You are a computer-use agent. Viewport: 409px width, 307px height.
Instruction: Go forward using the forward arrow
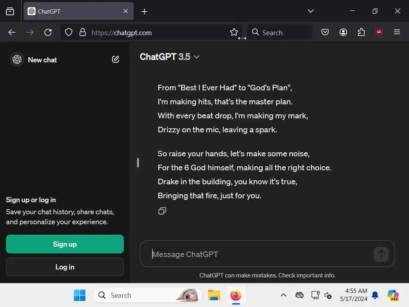[30, 32]
